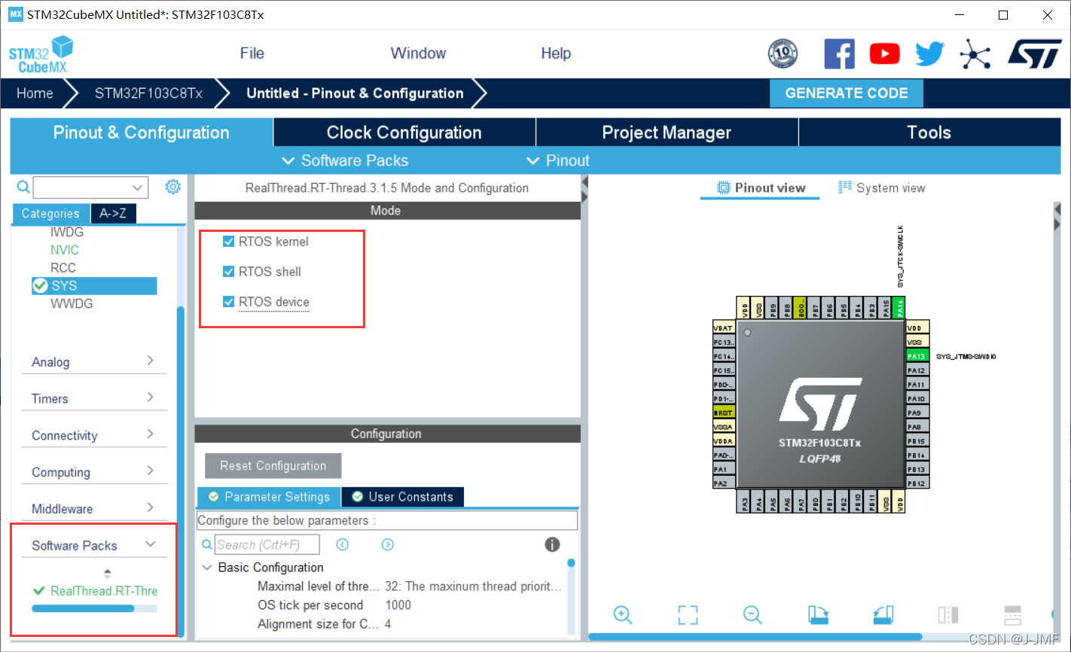This screenshot has width=1071, height=652.
Task: Click the STM32CubeMX logo
Action: [41, 54]
